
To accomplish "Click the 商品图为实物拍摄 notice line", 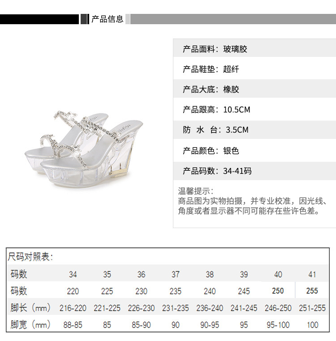I will pyautogui.click(x=252, y=201).
